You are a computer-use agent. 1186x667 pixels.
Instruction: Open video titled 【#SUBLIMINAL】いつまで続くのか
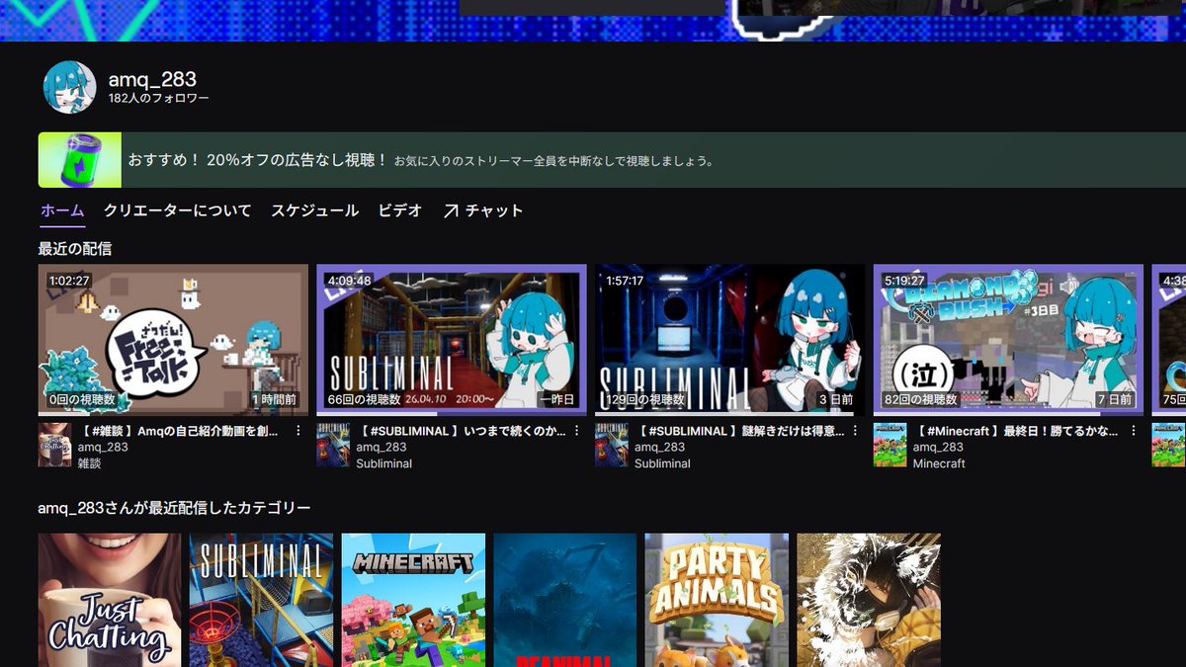pos(461,431)
